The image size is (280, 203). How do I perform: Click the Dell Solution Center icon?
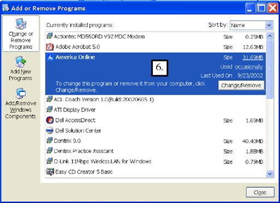(x=50, y=131)
